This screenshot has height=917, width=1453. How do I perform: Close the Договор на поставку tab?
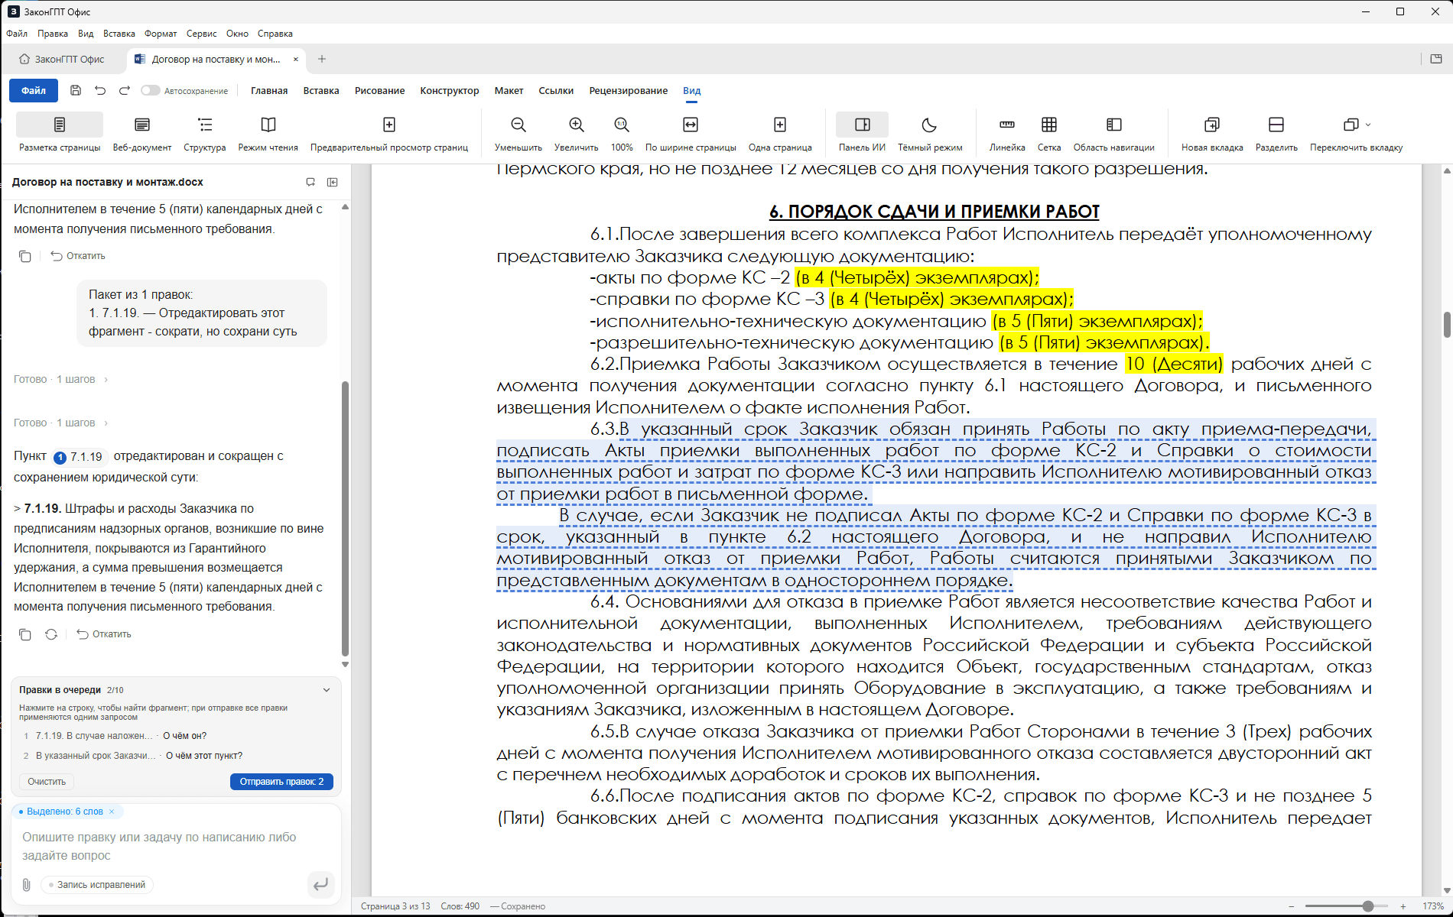(296, 59)
